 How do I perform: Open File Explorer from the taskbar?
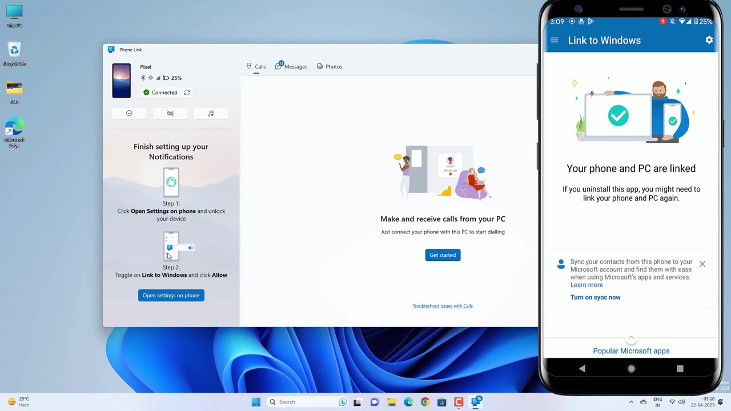click(391, 402)
